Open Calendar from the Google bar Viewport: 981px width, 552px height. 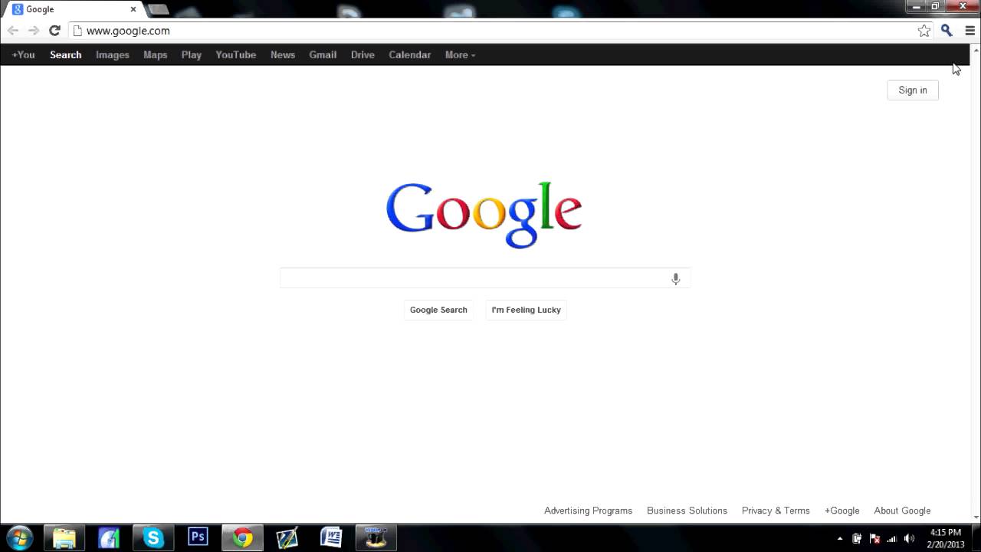click(x=409, y=55)
